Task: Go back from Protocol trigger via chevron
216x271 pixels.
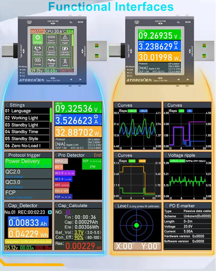Action: pos(6,155)
